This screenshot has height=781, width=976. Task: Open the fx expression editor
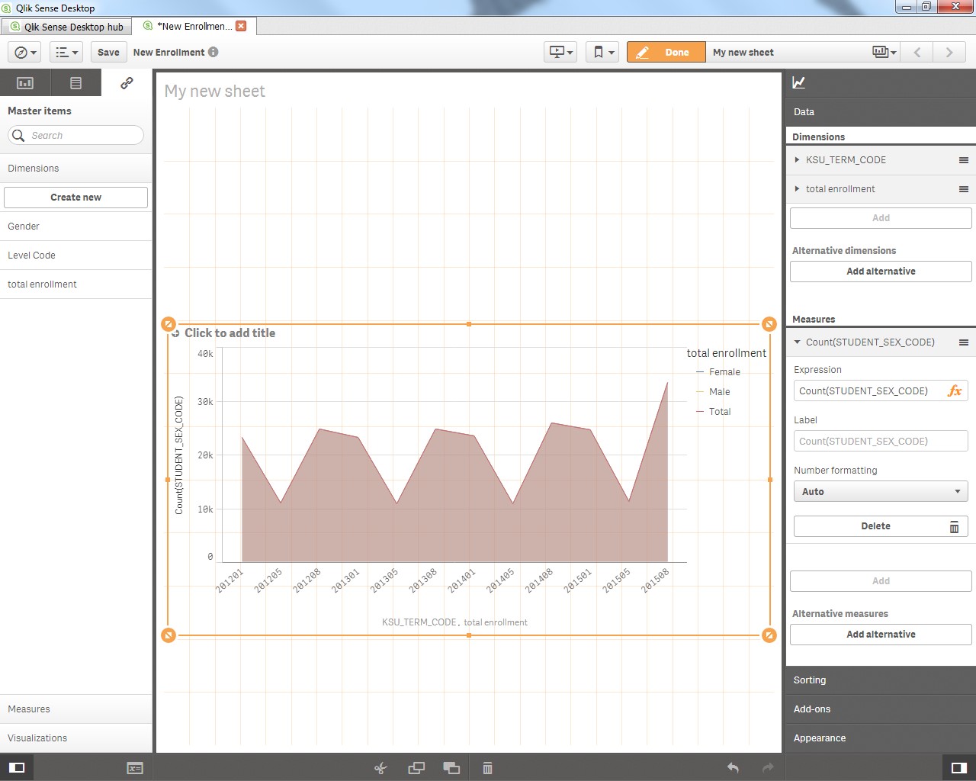pyautogui.click(x=955, y=391)
